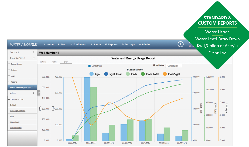Click the Water Level link in sidebar
Viewport: 249px width, 147px height.
click(x=15, y=122)
